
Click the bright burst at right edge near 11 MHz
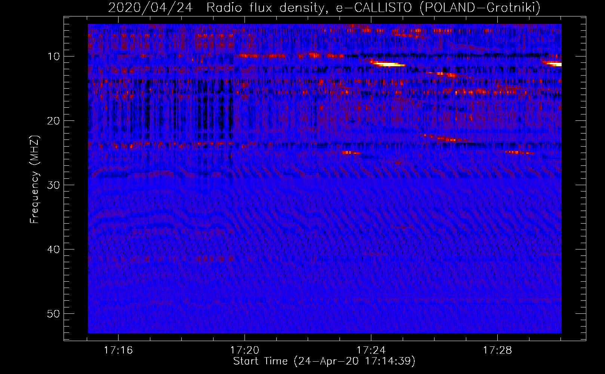click(552, 64)
